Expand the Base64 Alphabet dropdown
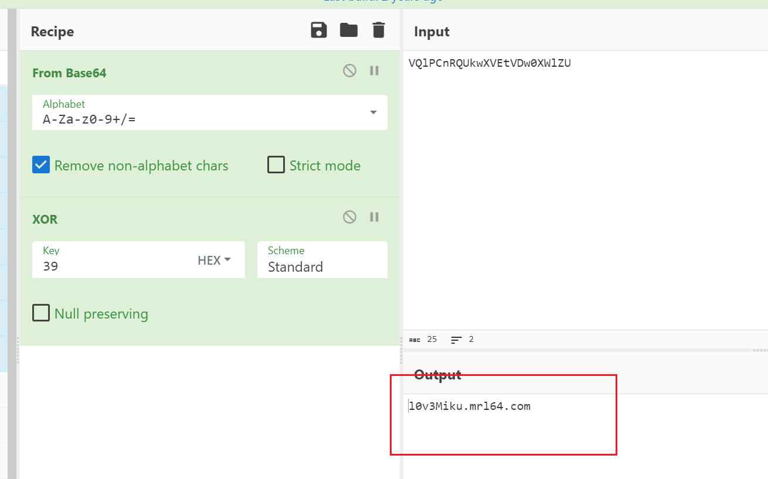The image size is (768, 479). 373,112
